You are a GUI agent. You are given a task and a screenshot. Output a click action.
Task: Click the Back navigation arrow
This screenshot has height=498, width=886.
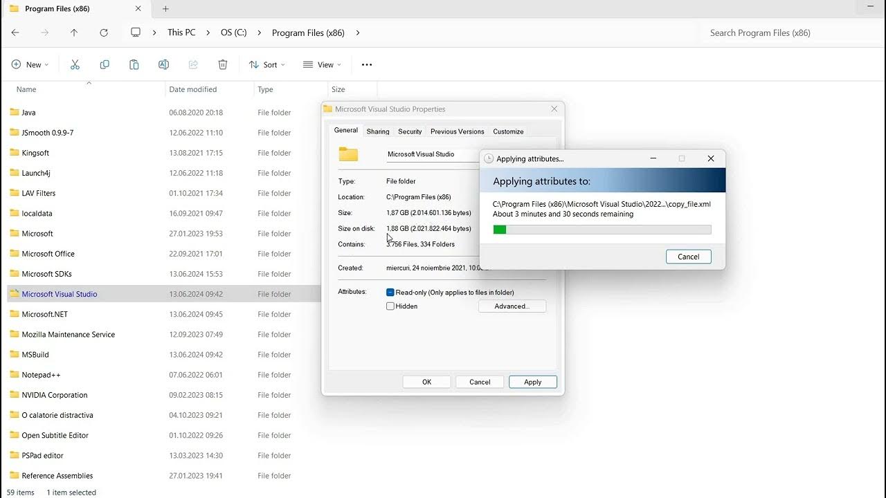15,33
